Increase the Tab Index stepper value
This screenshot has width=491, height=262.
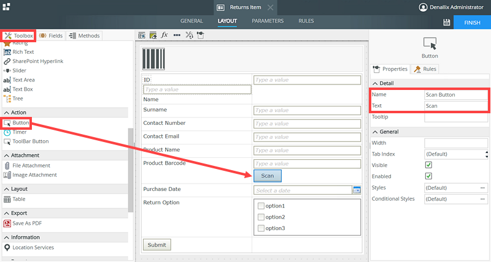tap(487, 152)
